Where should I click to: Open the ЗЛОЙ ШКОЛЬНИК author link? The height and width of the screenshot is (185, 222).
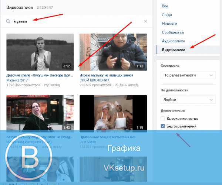tap(95, 80)
